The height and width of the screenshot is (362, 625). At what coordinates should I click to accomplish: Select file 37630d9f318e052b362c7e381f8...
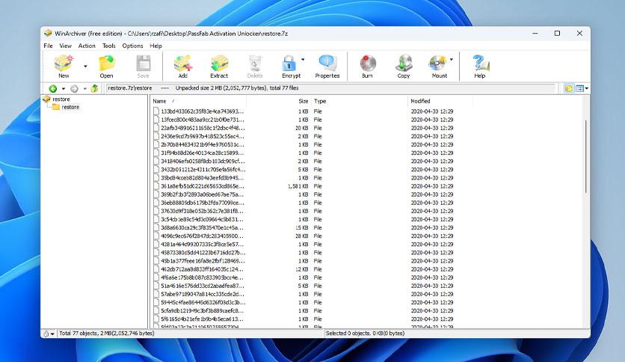tap(202, 212)
